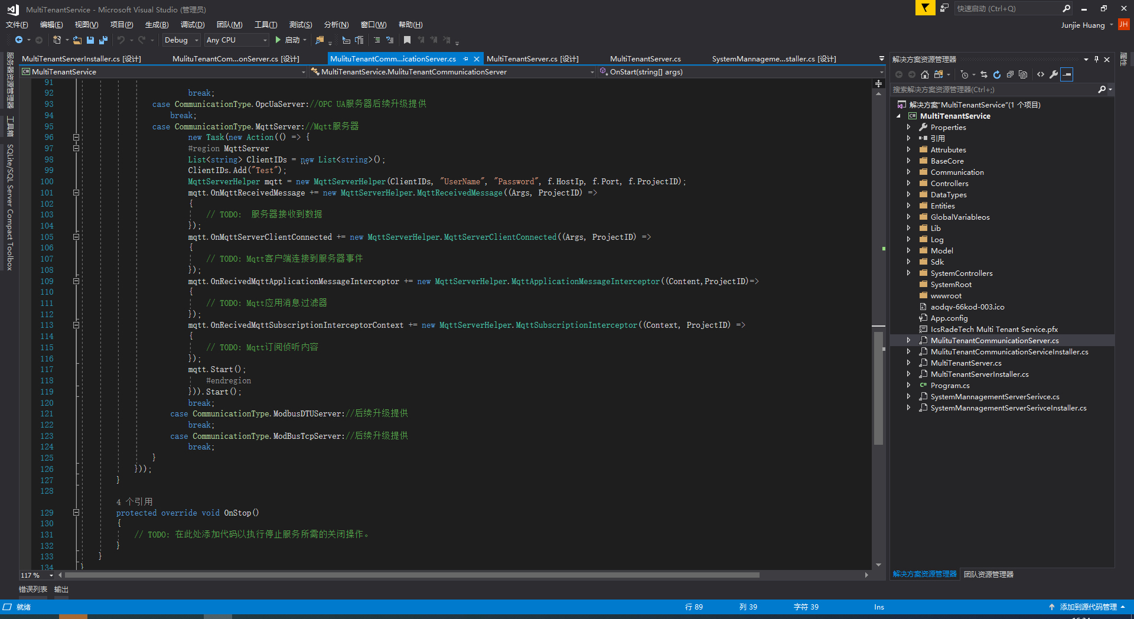Image resolution: width=1134 pixels, height=619 pixels.
Task: Click Collapse All icon in Solution Explorer
Action: 1010,74
